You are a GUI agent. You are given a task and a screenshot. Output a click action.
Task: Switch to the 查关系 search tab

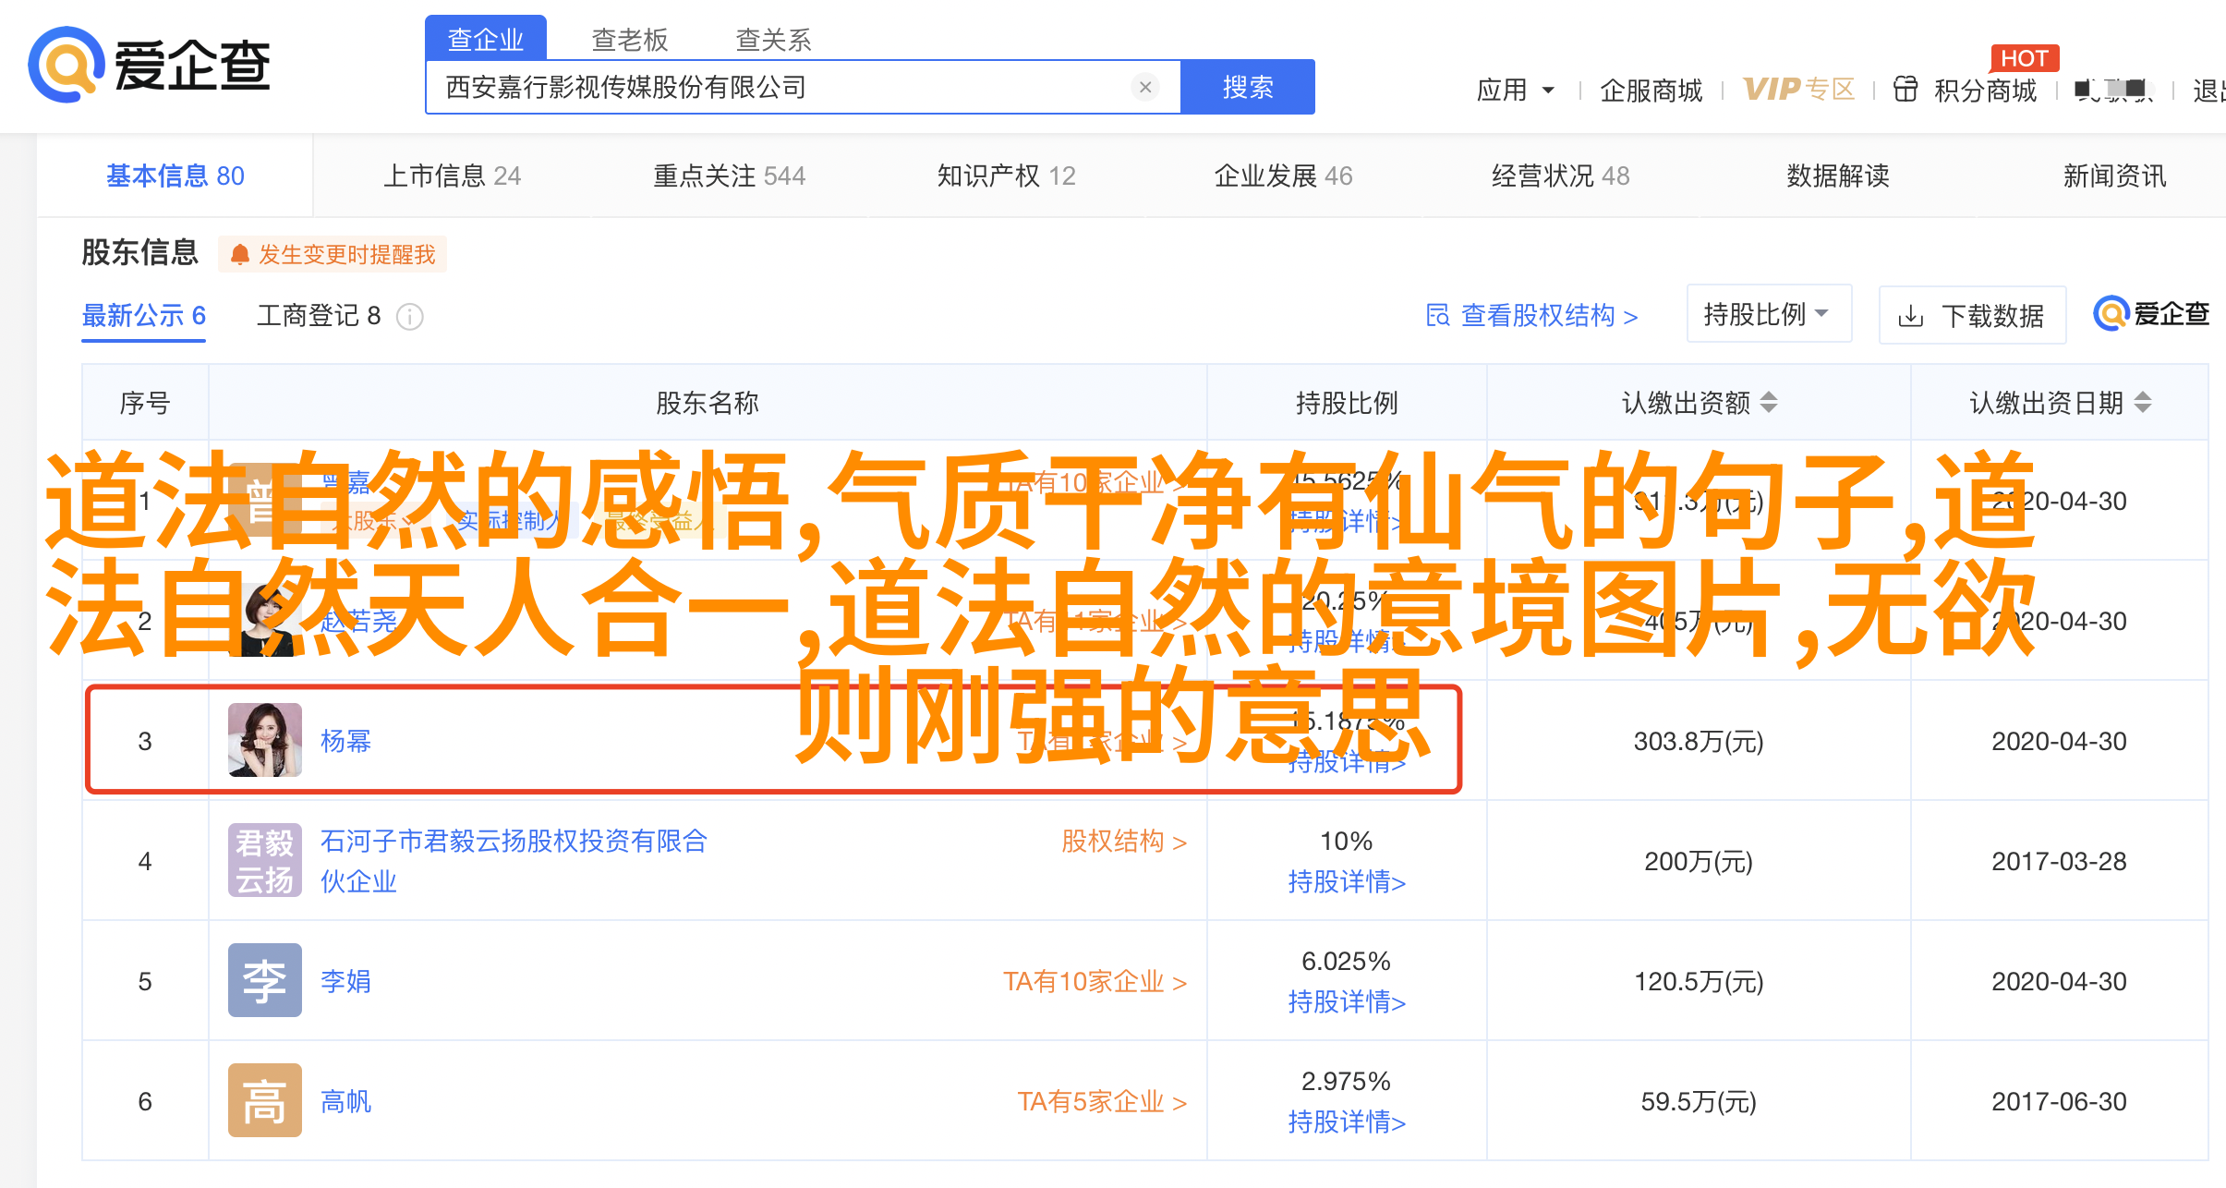[x=773, y=39]
